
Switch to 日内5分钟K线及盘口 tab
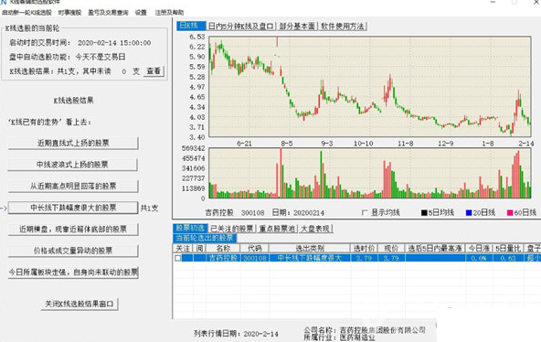pos(241,27)
